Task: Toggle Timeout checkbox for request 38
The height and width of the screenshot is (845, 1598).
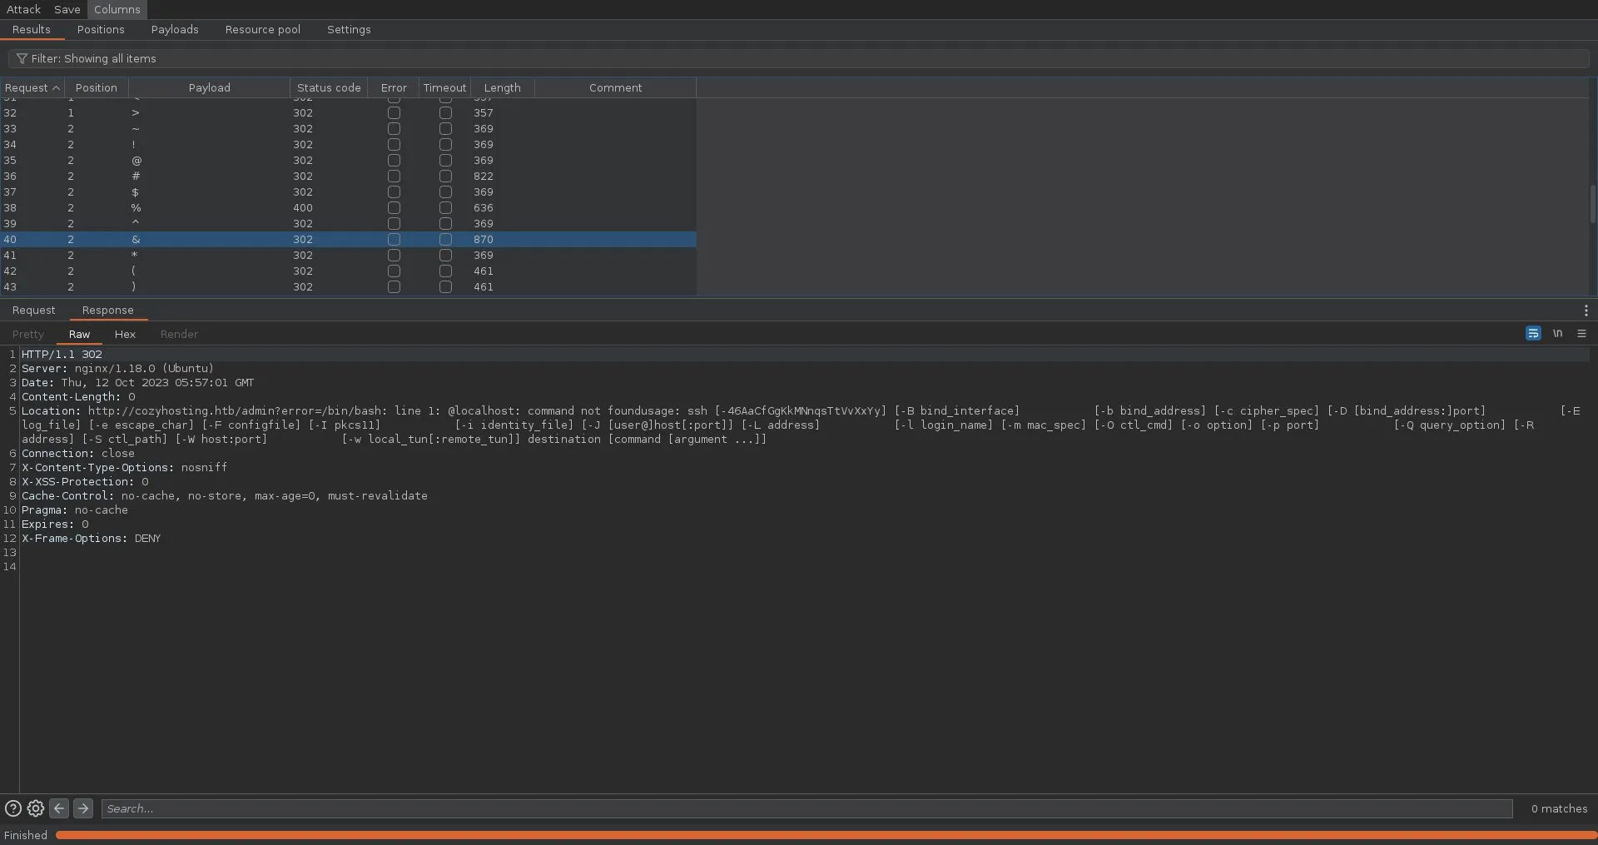Action: coord(445,208)
